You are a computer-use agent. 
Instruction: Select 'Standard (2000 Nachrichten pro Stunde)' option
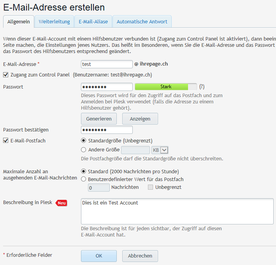[x=84, y=171]
